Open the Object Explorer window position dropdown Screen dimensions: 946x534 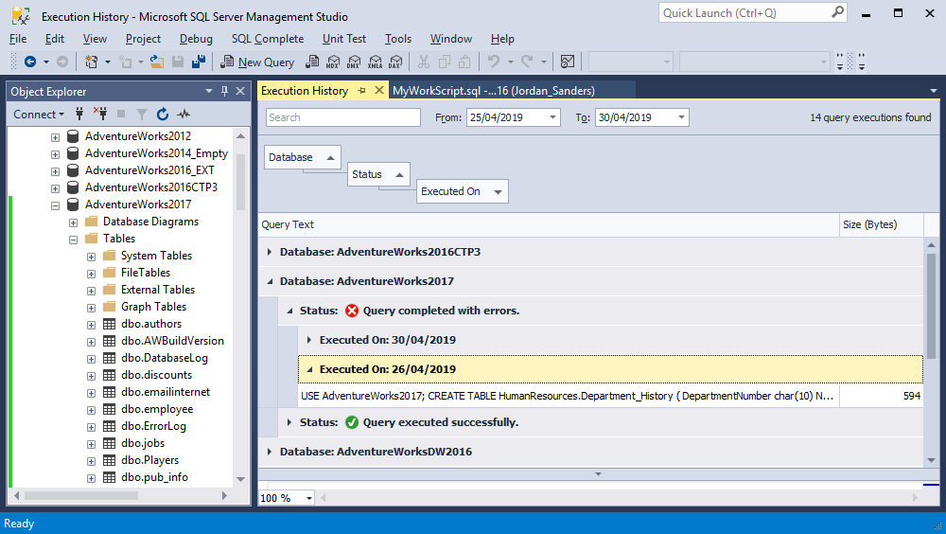tap(209, 91)
